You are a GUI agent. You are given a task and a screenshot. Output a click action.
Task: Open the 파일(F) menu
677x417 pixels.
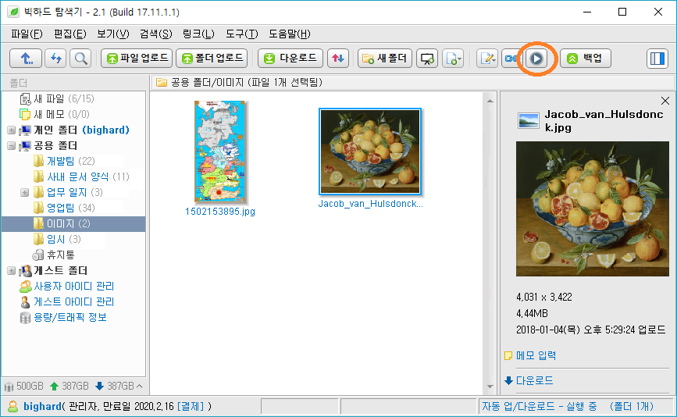pos(27,34)
